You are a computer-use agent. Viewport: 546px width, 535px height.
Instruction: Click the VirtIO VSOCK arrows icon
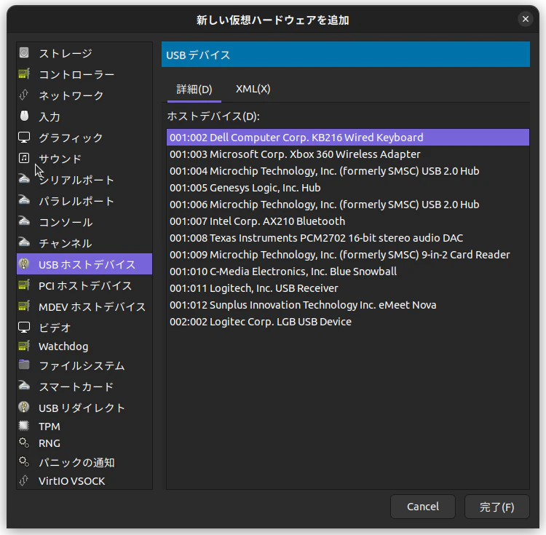pyautogui.click(x=24, y=480)
